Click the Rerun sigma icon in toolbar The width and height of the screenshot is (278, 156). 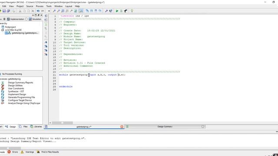pyautogui.click(x=121, y=11)
